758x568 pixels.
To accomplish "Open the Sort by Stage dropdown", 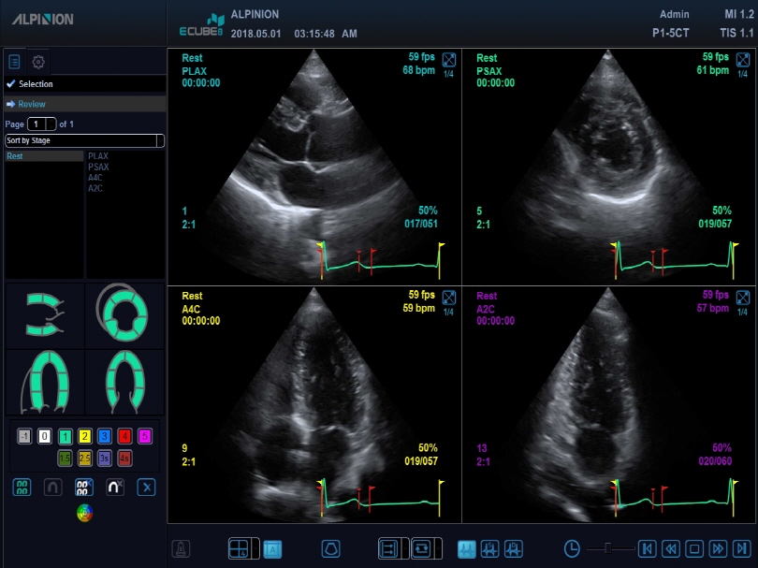I will 84,140.
